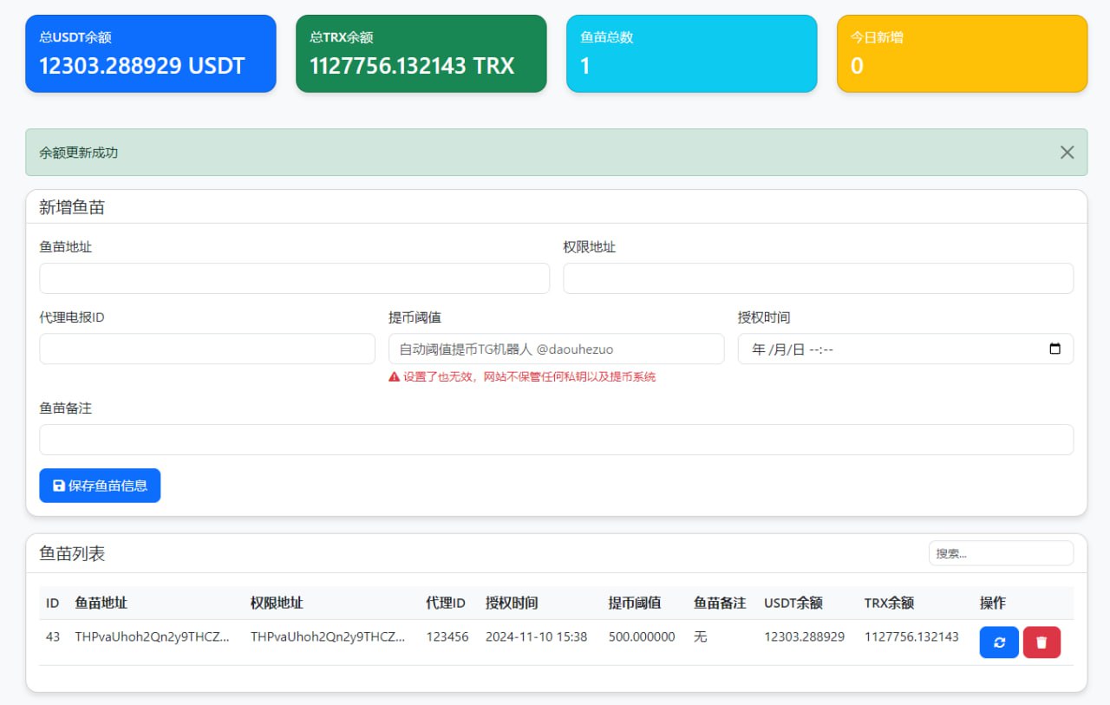Focus the 鱼苗地址 input field in the form

pos(294,278)
